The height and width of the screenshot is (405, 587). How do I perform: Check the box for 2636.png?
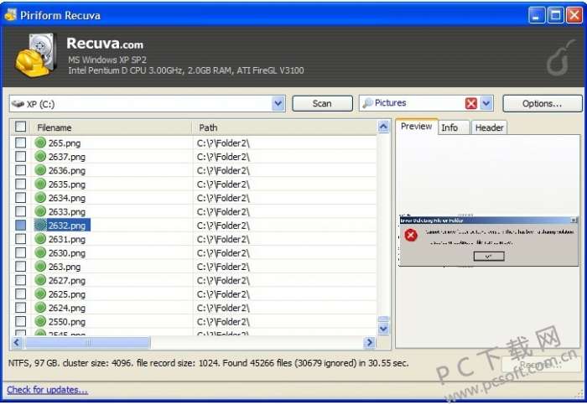coord(21,170)
